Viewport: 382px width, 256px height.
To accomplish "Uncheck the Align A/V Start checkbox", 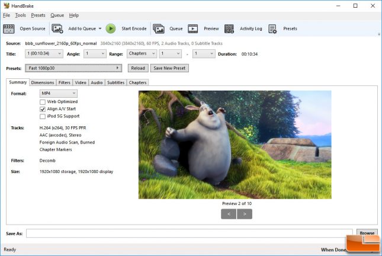I will (43, 109).
